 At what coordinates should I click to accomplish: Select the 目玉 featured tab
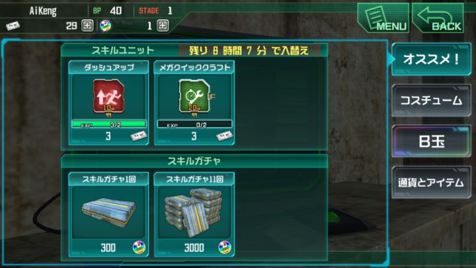[431, 142]
